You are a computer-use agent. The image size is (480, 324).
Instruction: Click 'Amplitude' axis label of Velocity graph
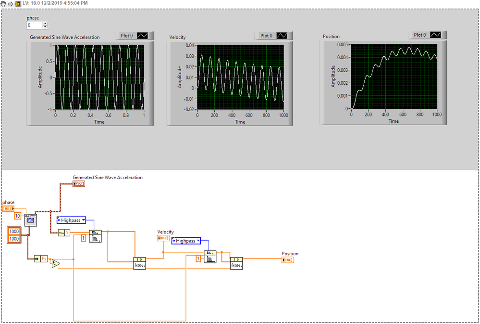pyautogui.click(x=179, y=78)
